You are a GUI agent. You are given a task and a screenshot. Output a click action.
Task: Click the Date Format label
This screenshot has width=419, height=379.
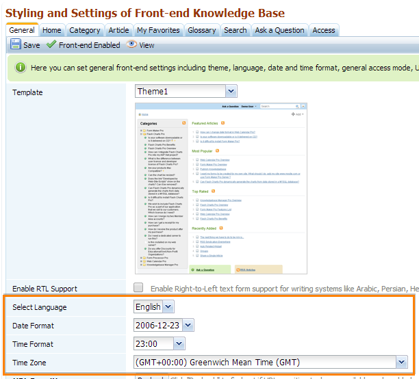(x=33, y=326)
